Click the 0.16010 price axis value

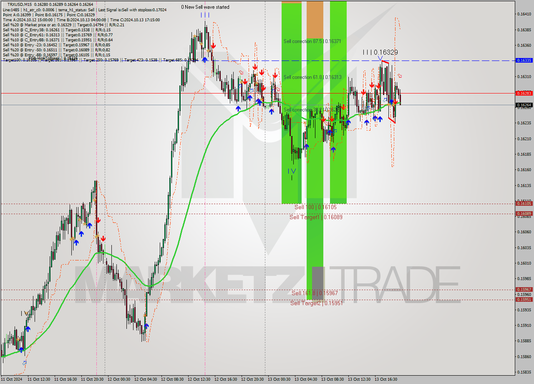click(524, 263)
